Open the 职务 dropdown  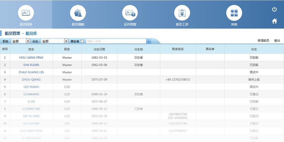(21, 41)
